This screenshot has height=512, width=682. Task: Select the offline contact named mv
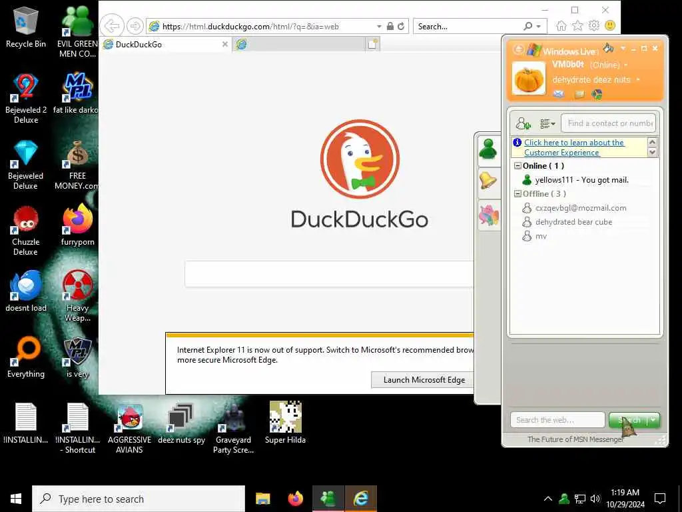(535, 236)
